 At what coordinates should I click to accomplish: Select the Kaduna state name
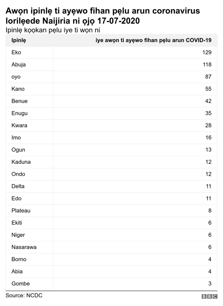21,162
